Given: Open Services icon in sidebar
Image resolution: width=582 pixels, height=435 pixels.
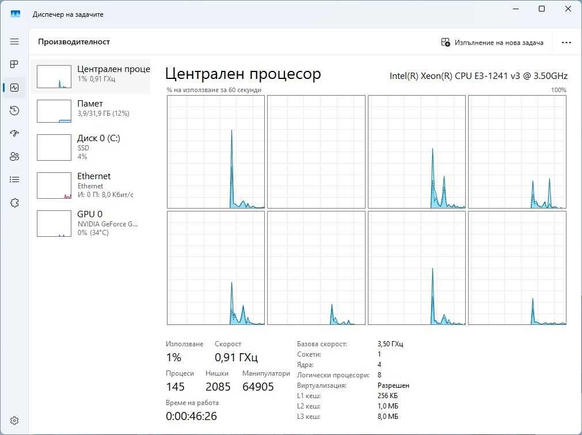Looking at the screenshot, I should click(x=14, y=203).
